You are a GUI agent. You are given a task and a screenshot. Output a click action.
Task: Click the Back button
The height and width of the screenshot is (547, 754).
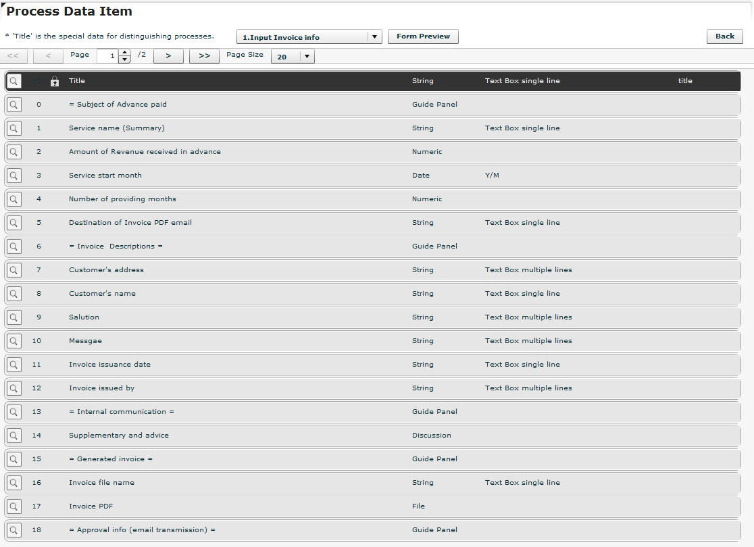click(724, 36)
